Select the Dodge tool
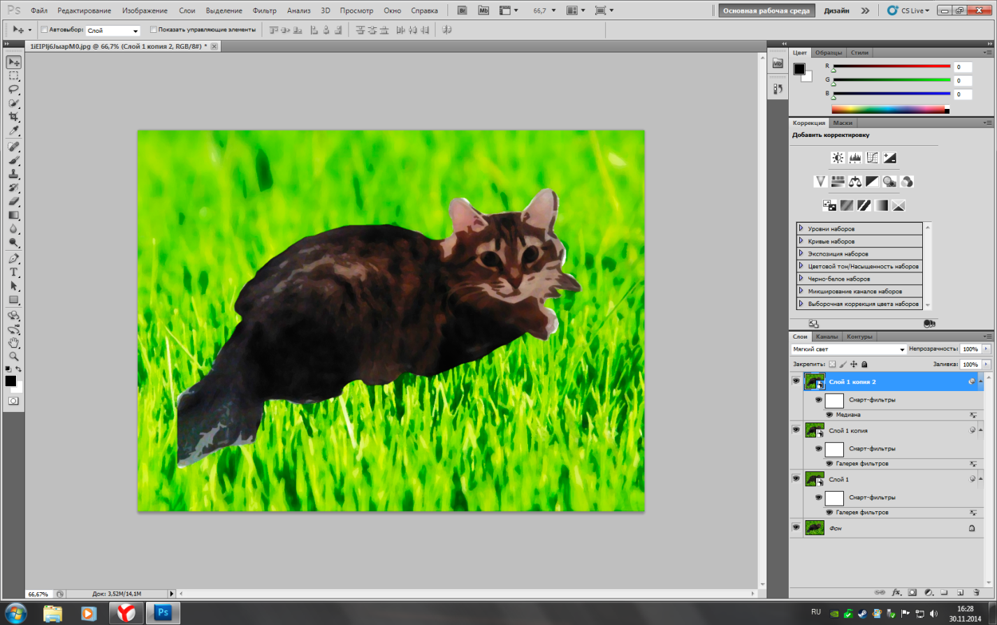Screen dimensions: 997x625 (x=13, y=243)
